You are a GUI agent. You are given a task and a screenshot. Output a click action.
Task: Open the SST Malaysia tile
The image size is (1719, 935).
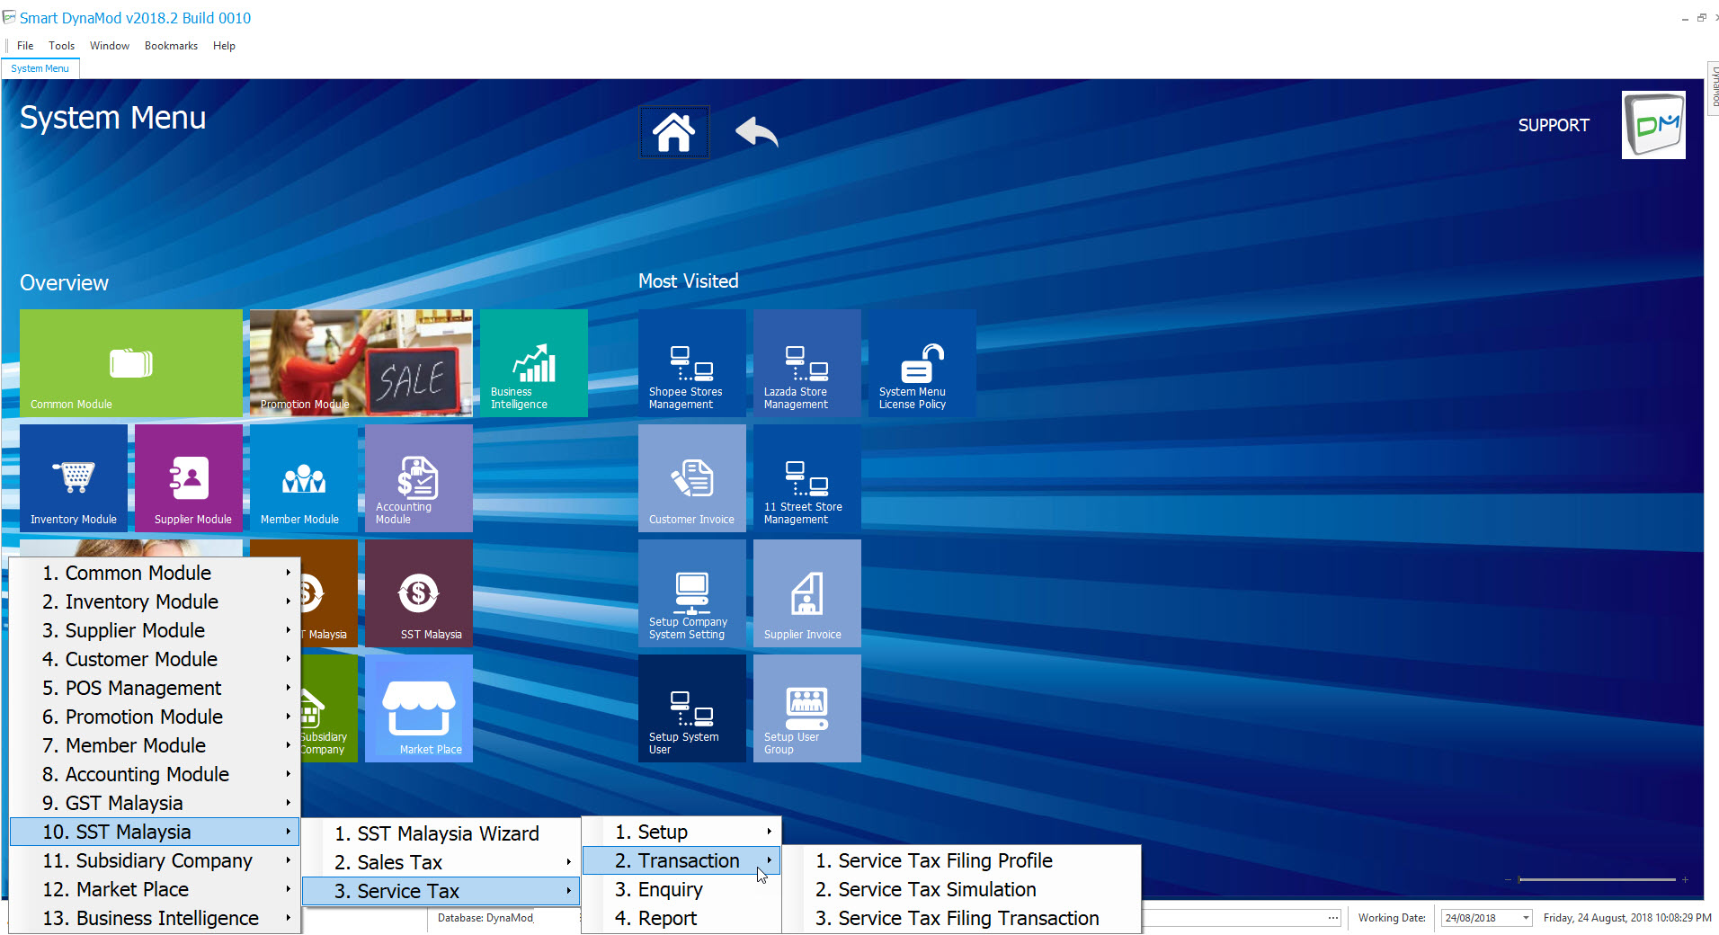pos(419,593)
